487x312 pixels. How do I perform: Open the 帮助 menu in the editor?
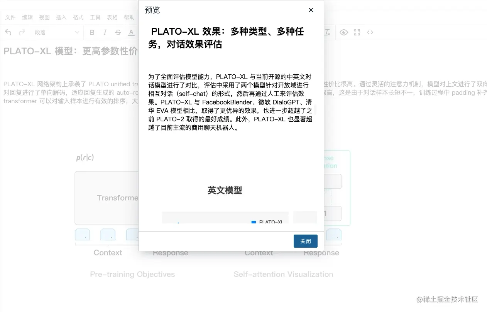129,17
